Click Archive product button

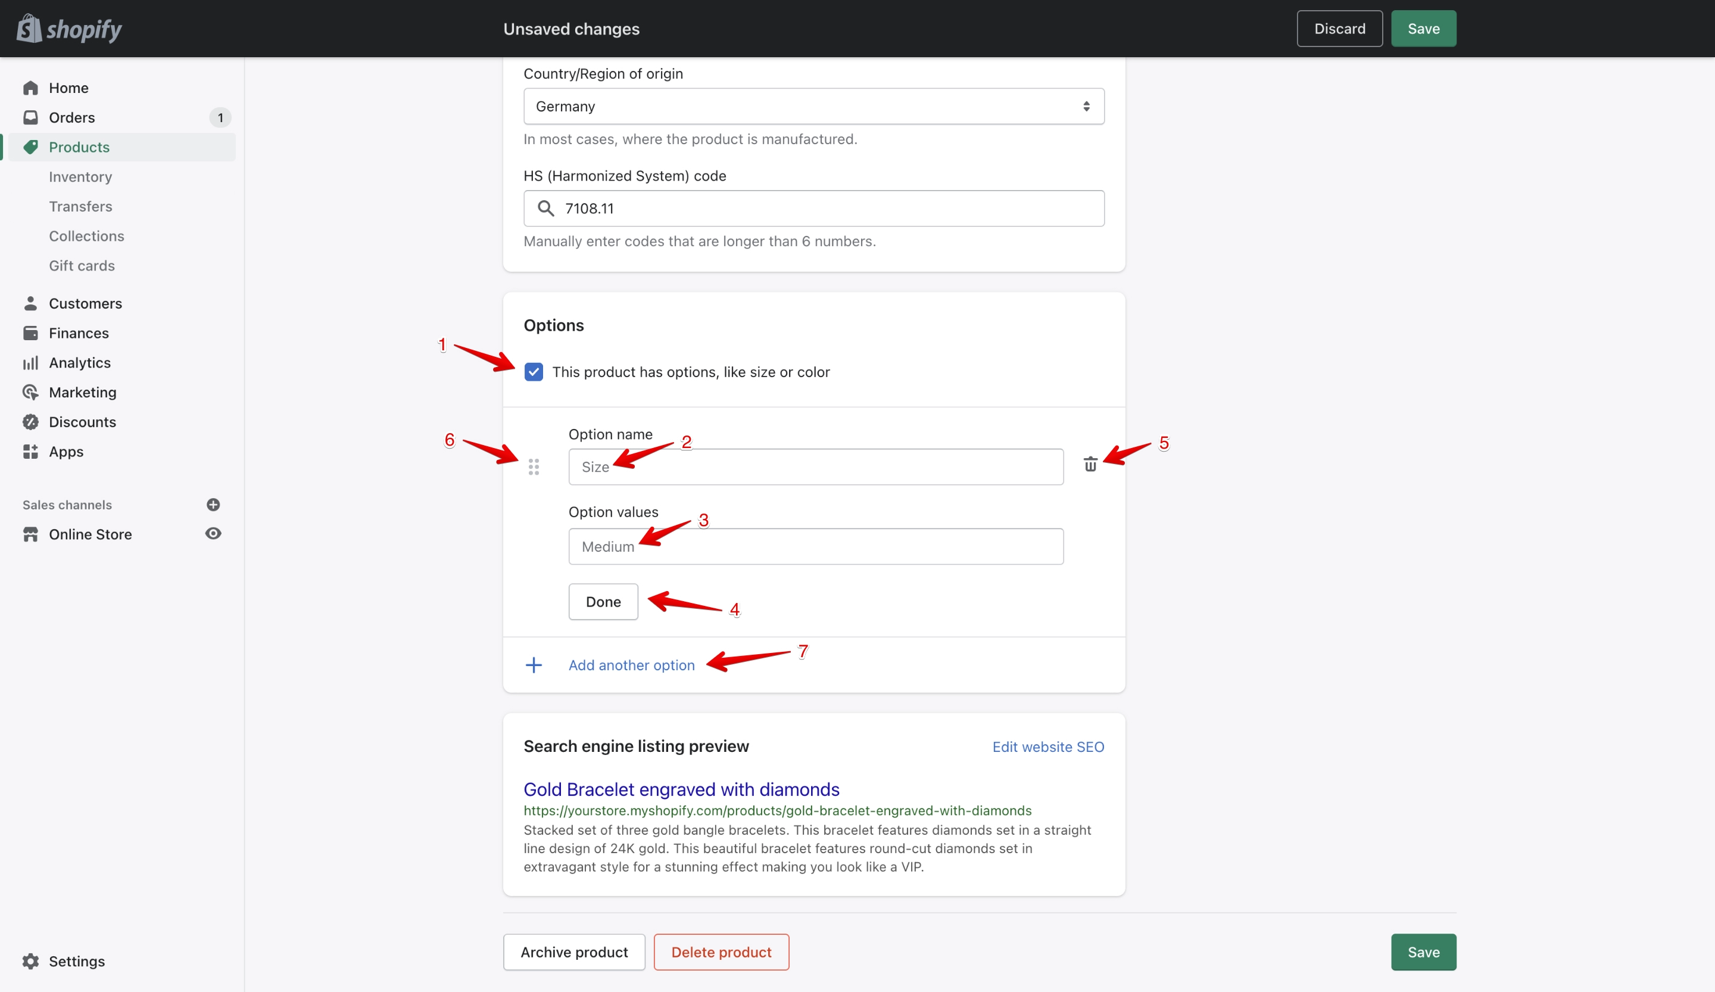(x=573, y=952)
